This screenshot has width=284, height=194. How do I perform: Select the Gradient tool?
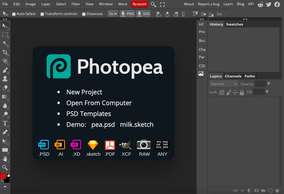click(5, 97)
